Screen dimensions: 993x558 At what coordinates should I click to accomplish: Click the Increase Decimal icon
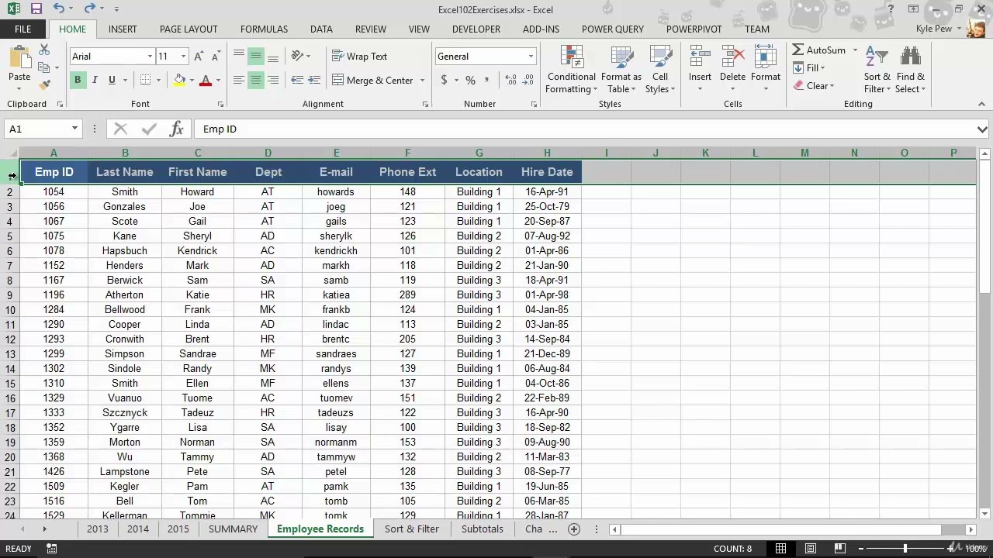pos(510,80)
